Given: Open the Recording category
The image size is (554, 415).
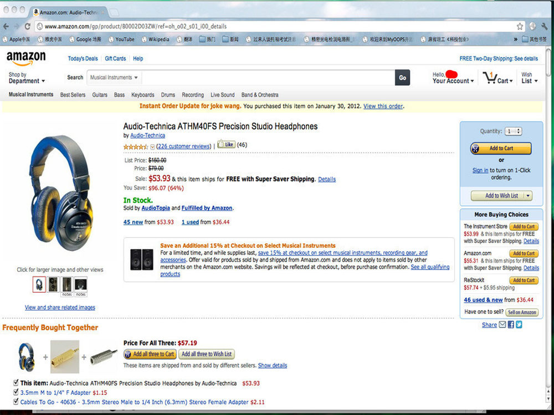Looking at the screenshot, I should (x=193, y=95).
